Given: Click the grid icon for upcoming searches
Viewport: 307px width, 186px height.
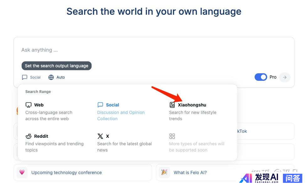Looking at the screenshot, I should 172,136.
